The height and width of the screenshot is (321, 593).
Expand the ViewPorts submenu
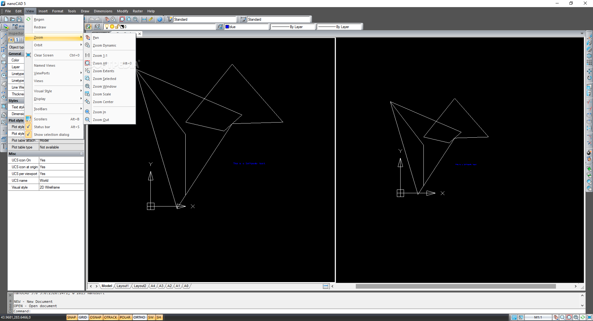coord(54,73)
